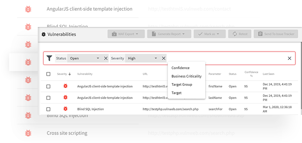Pick Target Group in filter list
302x143 pixels.
182,84
